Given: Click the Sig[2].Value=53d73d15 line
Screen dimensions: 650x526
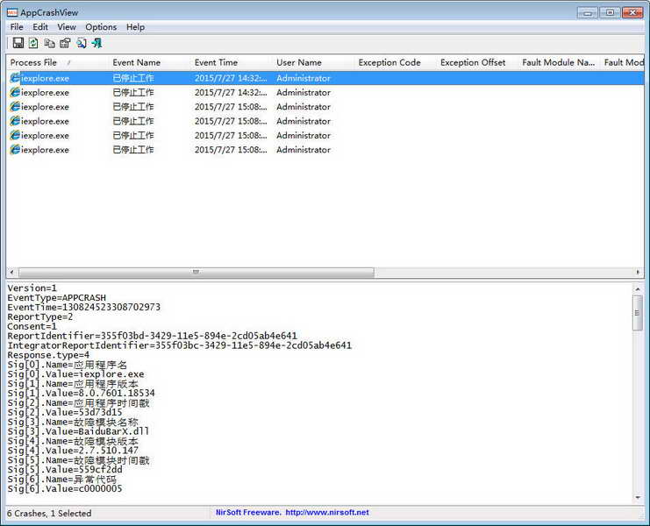Looking at the screenshot, I should [65, 412].
